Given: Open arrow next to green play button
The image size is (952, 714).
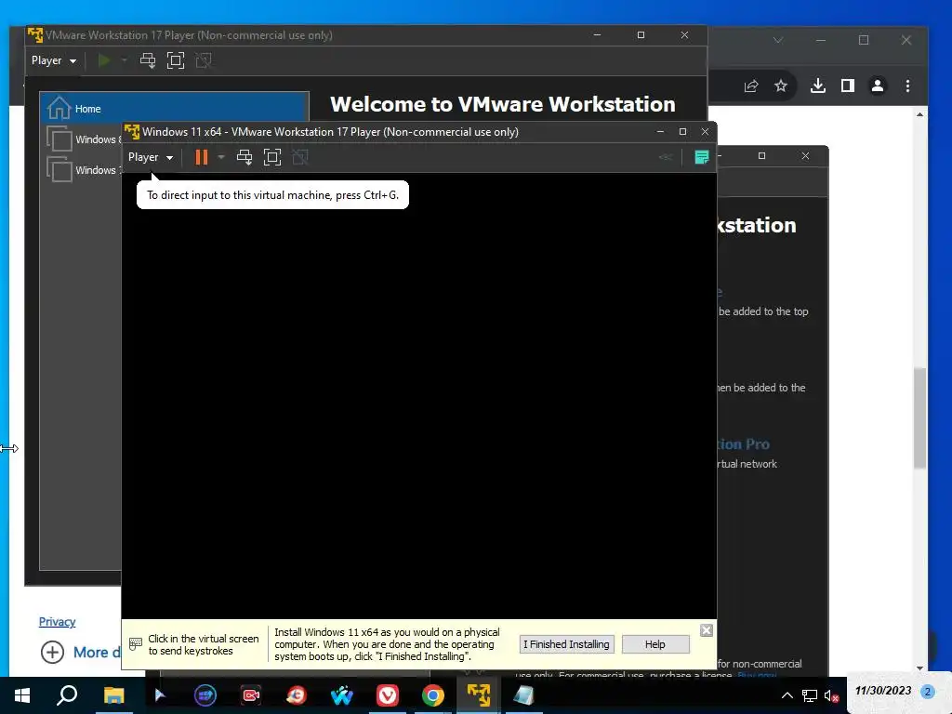Looking at the screenshot, I should point(124,60).
